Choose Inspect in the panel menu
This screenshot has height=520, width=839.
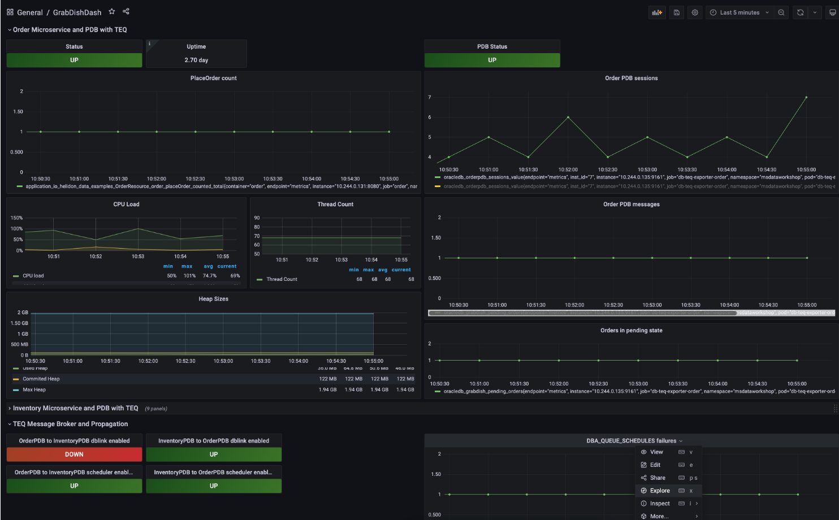coord(660,504)
